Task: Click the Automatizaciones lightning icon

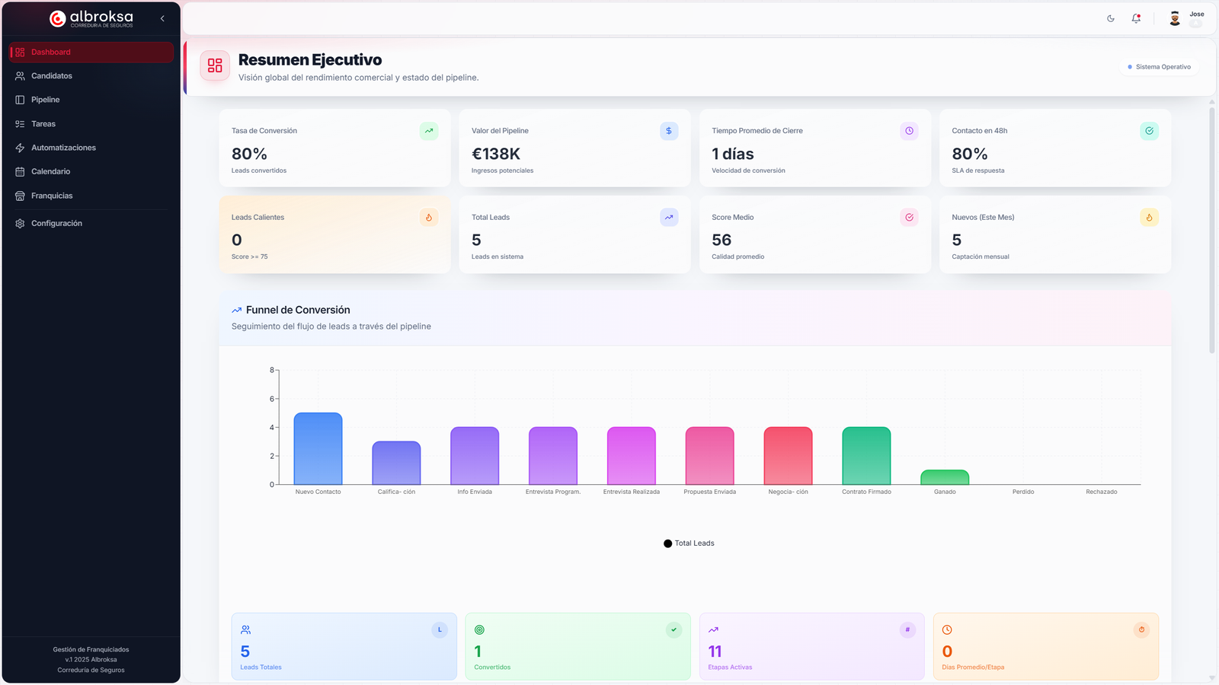Action: [x=20, y=148]
